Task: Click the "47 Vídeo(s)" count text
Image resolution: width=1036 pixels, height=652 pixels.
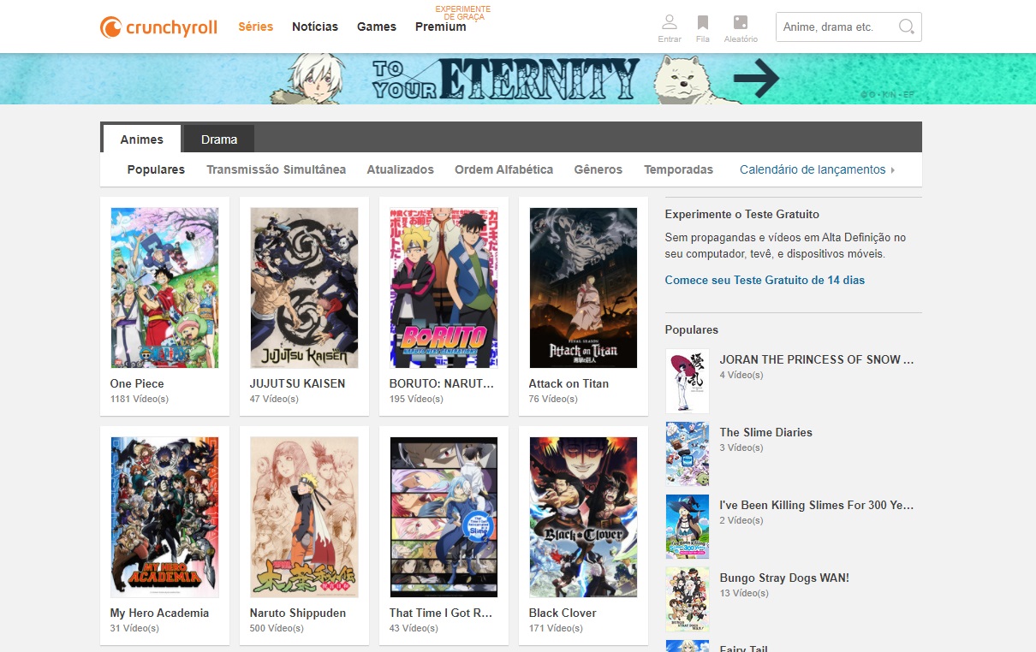Action: 274,399
